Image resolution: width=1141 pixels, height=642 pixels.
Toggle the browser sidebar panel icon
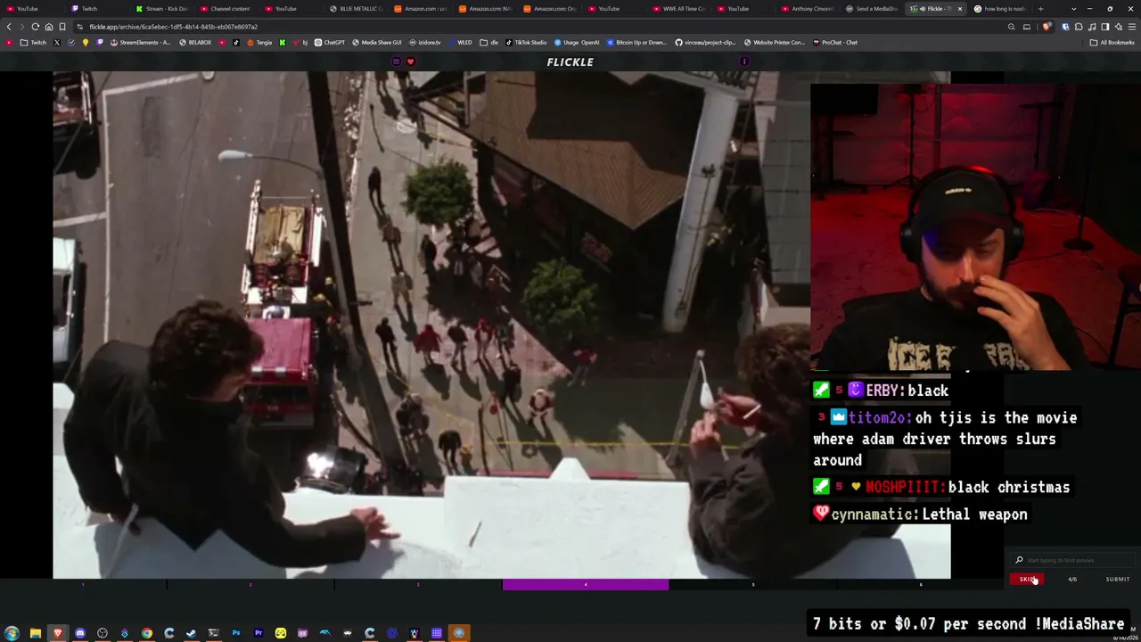1105,27
